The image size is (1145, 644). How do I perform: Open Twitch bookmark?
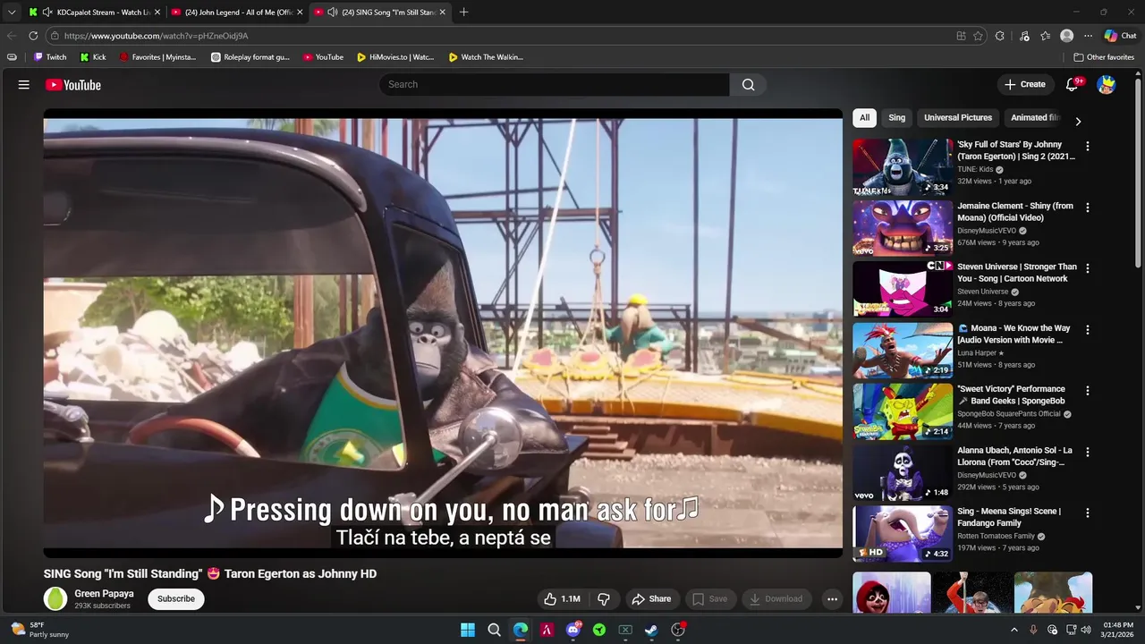pyautogui.click(x=50, y=57)
